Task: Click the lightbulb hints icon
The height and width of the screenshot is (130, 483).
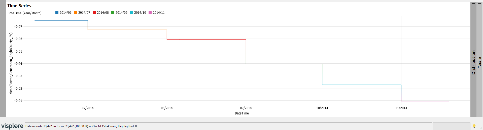Action: click(x=474, y=126)
